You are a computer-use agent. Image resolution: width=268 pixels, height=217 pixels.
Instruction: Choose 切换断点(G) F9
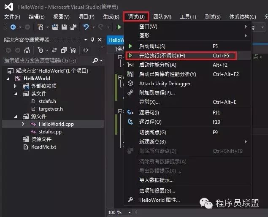coord(188,133)
